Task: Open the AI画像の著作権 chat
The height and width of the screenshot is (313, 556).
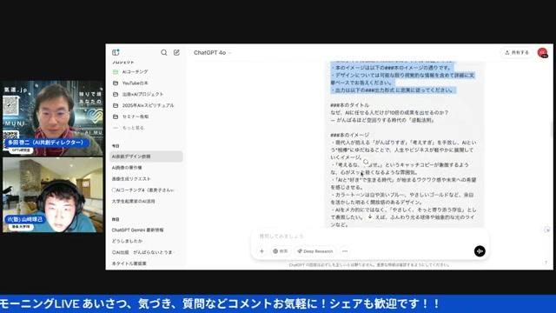Action: [146, 168]
